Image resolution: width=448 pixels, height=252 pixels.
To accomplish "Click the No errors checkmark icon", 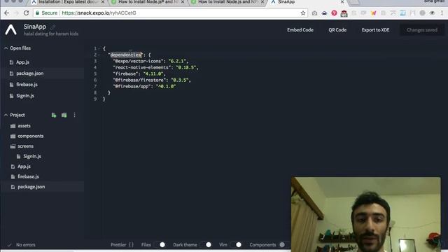I will pyautogui.click(x=9, y=245).
